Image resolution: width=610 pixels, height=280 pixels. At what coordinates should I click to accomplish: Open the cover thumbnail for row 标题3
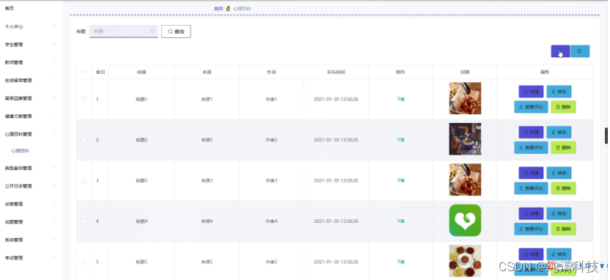tap(465, 180)
